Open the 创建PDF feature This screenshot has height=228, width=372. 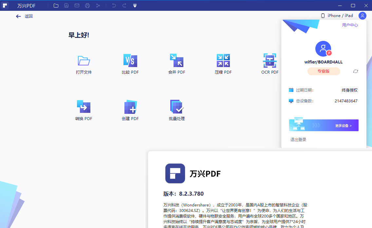click(x=130, y=109)
